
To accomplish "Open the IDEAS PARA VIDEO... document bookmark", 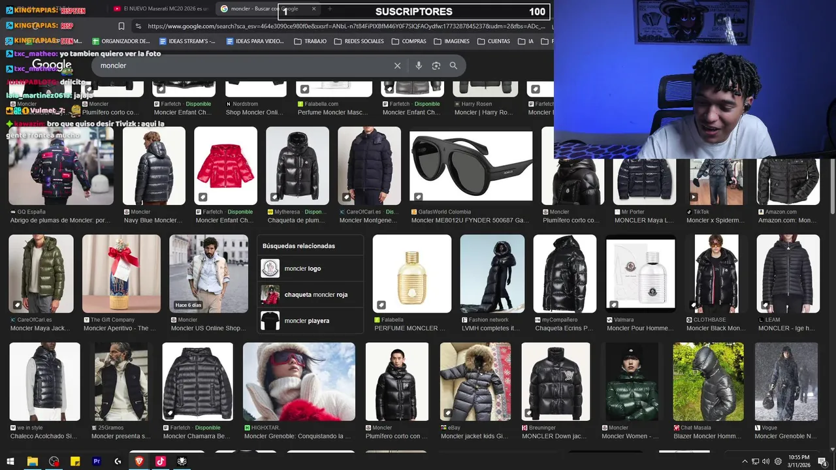I will pos(255,41).
